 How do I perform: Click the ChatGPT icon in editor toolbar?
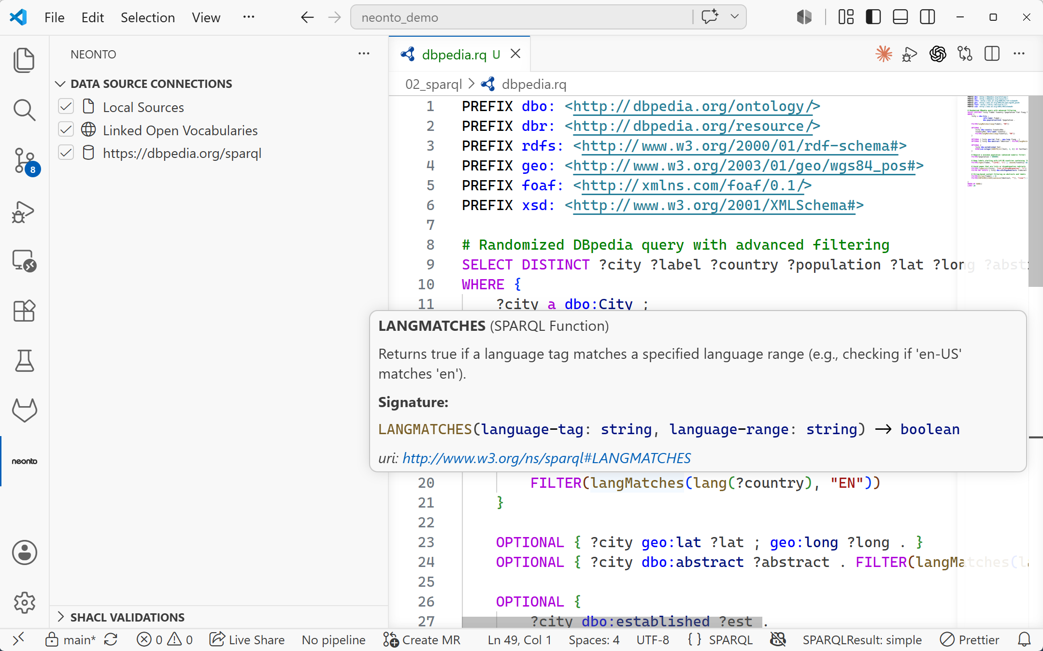pyautogui.click(x=938, y=54)
